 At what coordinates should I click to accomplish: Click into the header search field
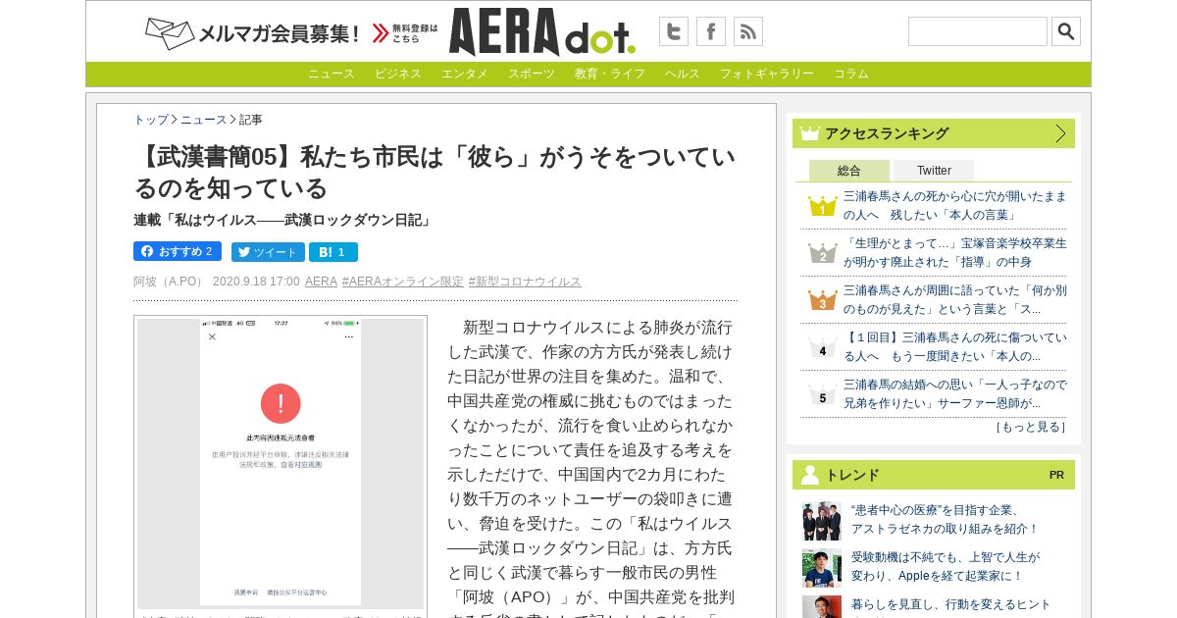tap(978, 31)
